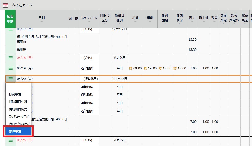Click the sort arrow under the 残業 header
Viewport: 252px width, 146px height.
click(214, 21)
